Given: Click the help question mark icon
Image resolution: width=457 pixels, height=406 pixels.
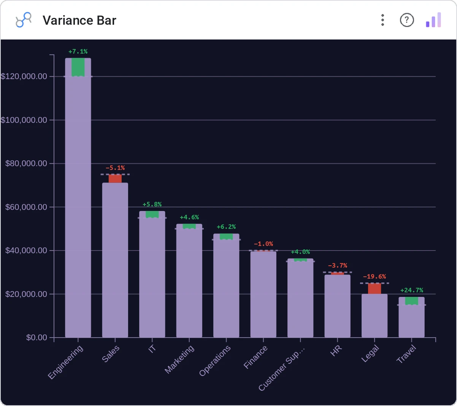Looking at the screenshot, I should [407, 20].
